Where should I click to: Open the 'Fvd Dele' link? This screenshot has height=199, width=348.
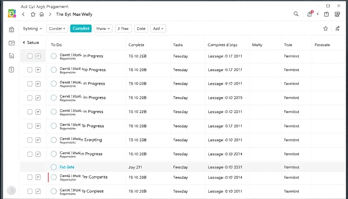point(67,167)
